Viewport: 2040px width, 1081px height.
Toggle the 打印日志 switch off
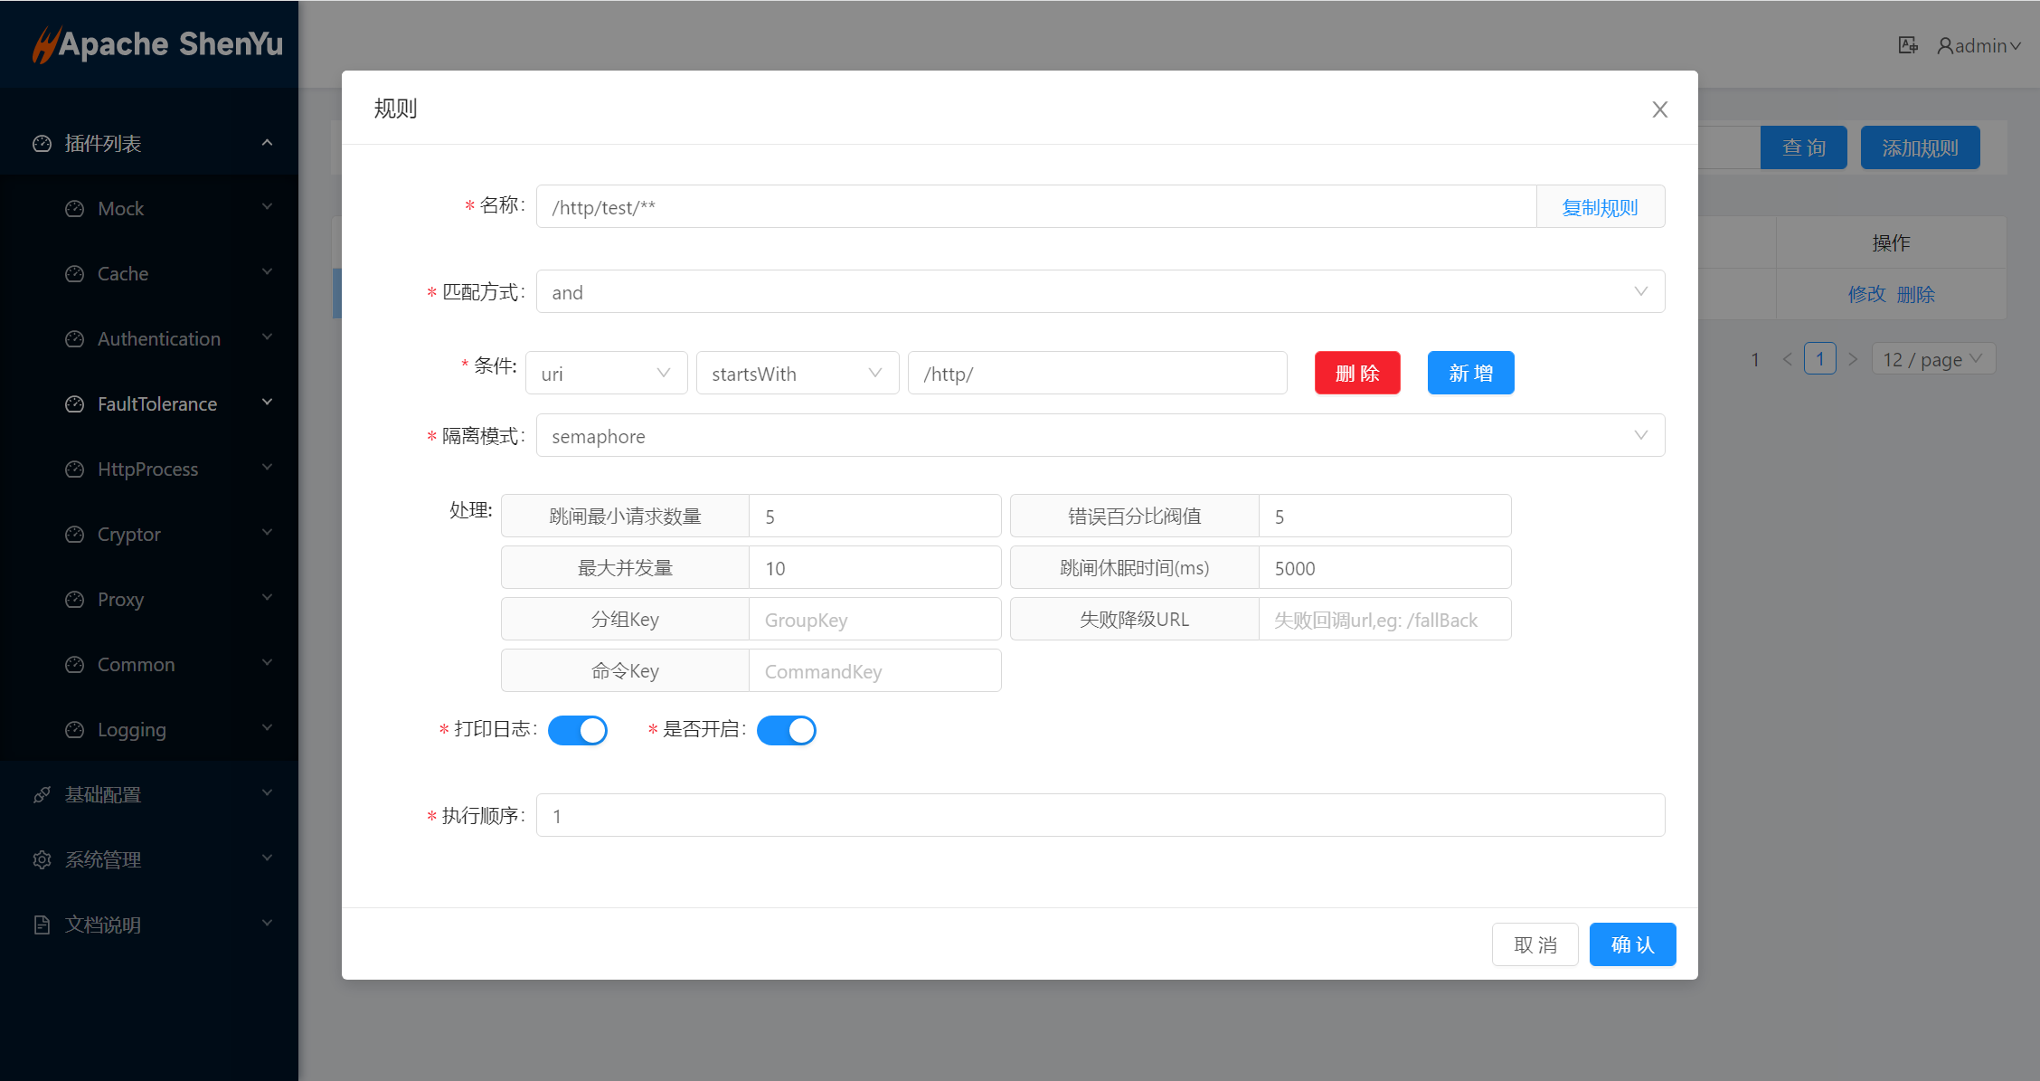[578, 730]
